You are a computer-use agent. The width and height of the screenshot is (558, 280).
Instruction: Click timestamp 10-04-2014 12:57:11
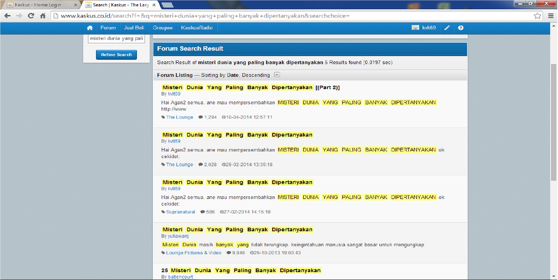[249, 117]
